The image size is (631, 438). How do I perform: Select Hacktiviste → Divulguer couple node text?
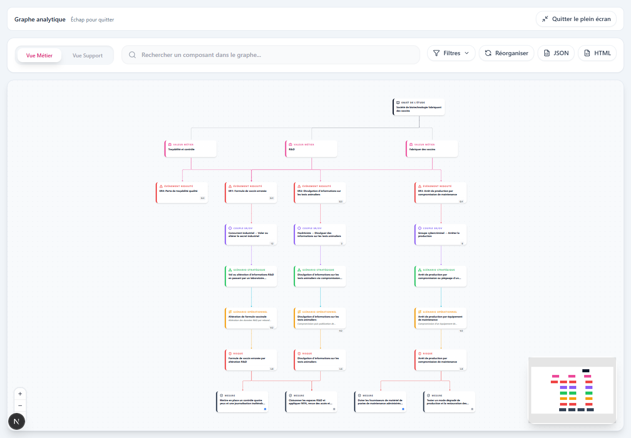pyautogui.click(x=319, y=234)
